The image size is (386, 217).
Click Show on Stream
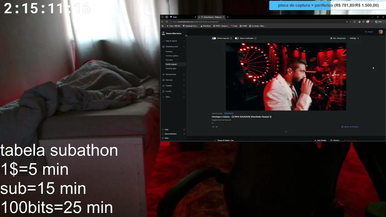tap(350, 127)
